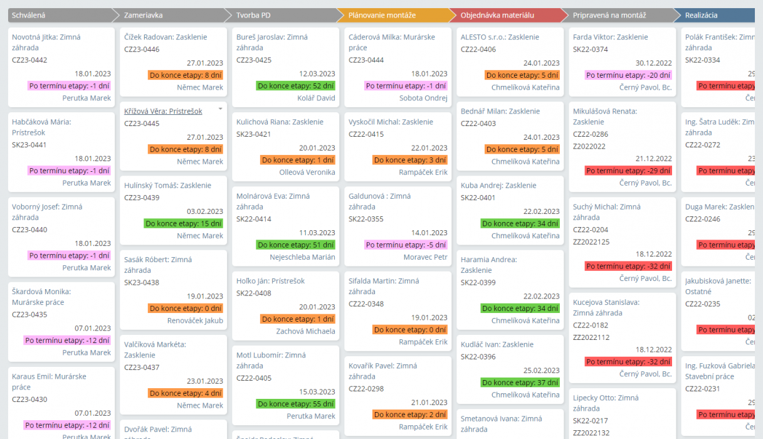This screenshot has width=763, height=439.
Task: Click order number SK22-0374
Action: (x=591, y=50)
